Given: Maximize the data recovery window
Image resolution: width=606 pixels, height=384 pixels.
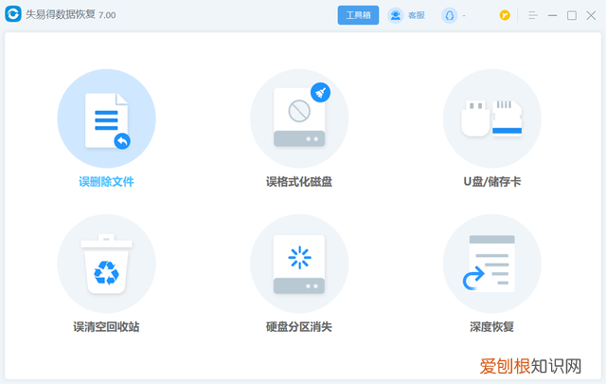Looking at the screenshot, I should [572, 15].
